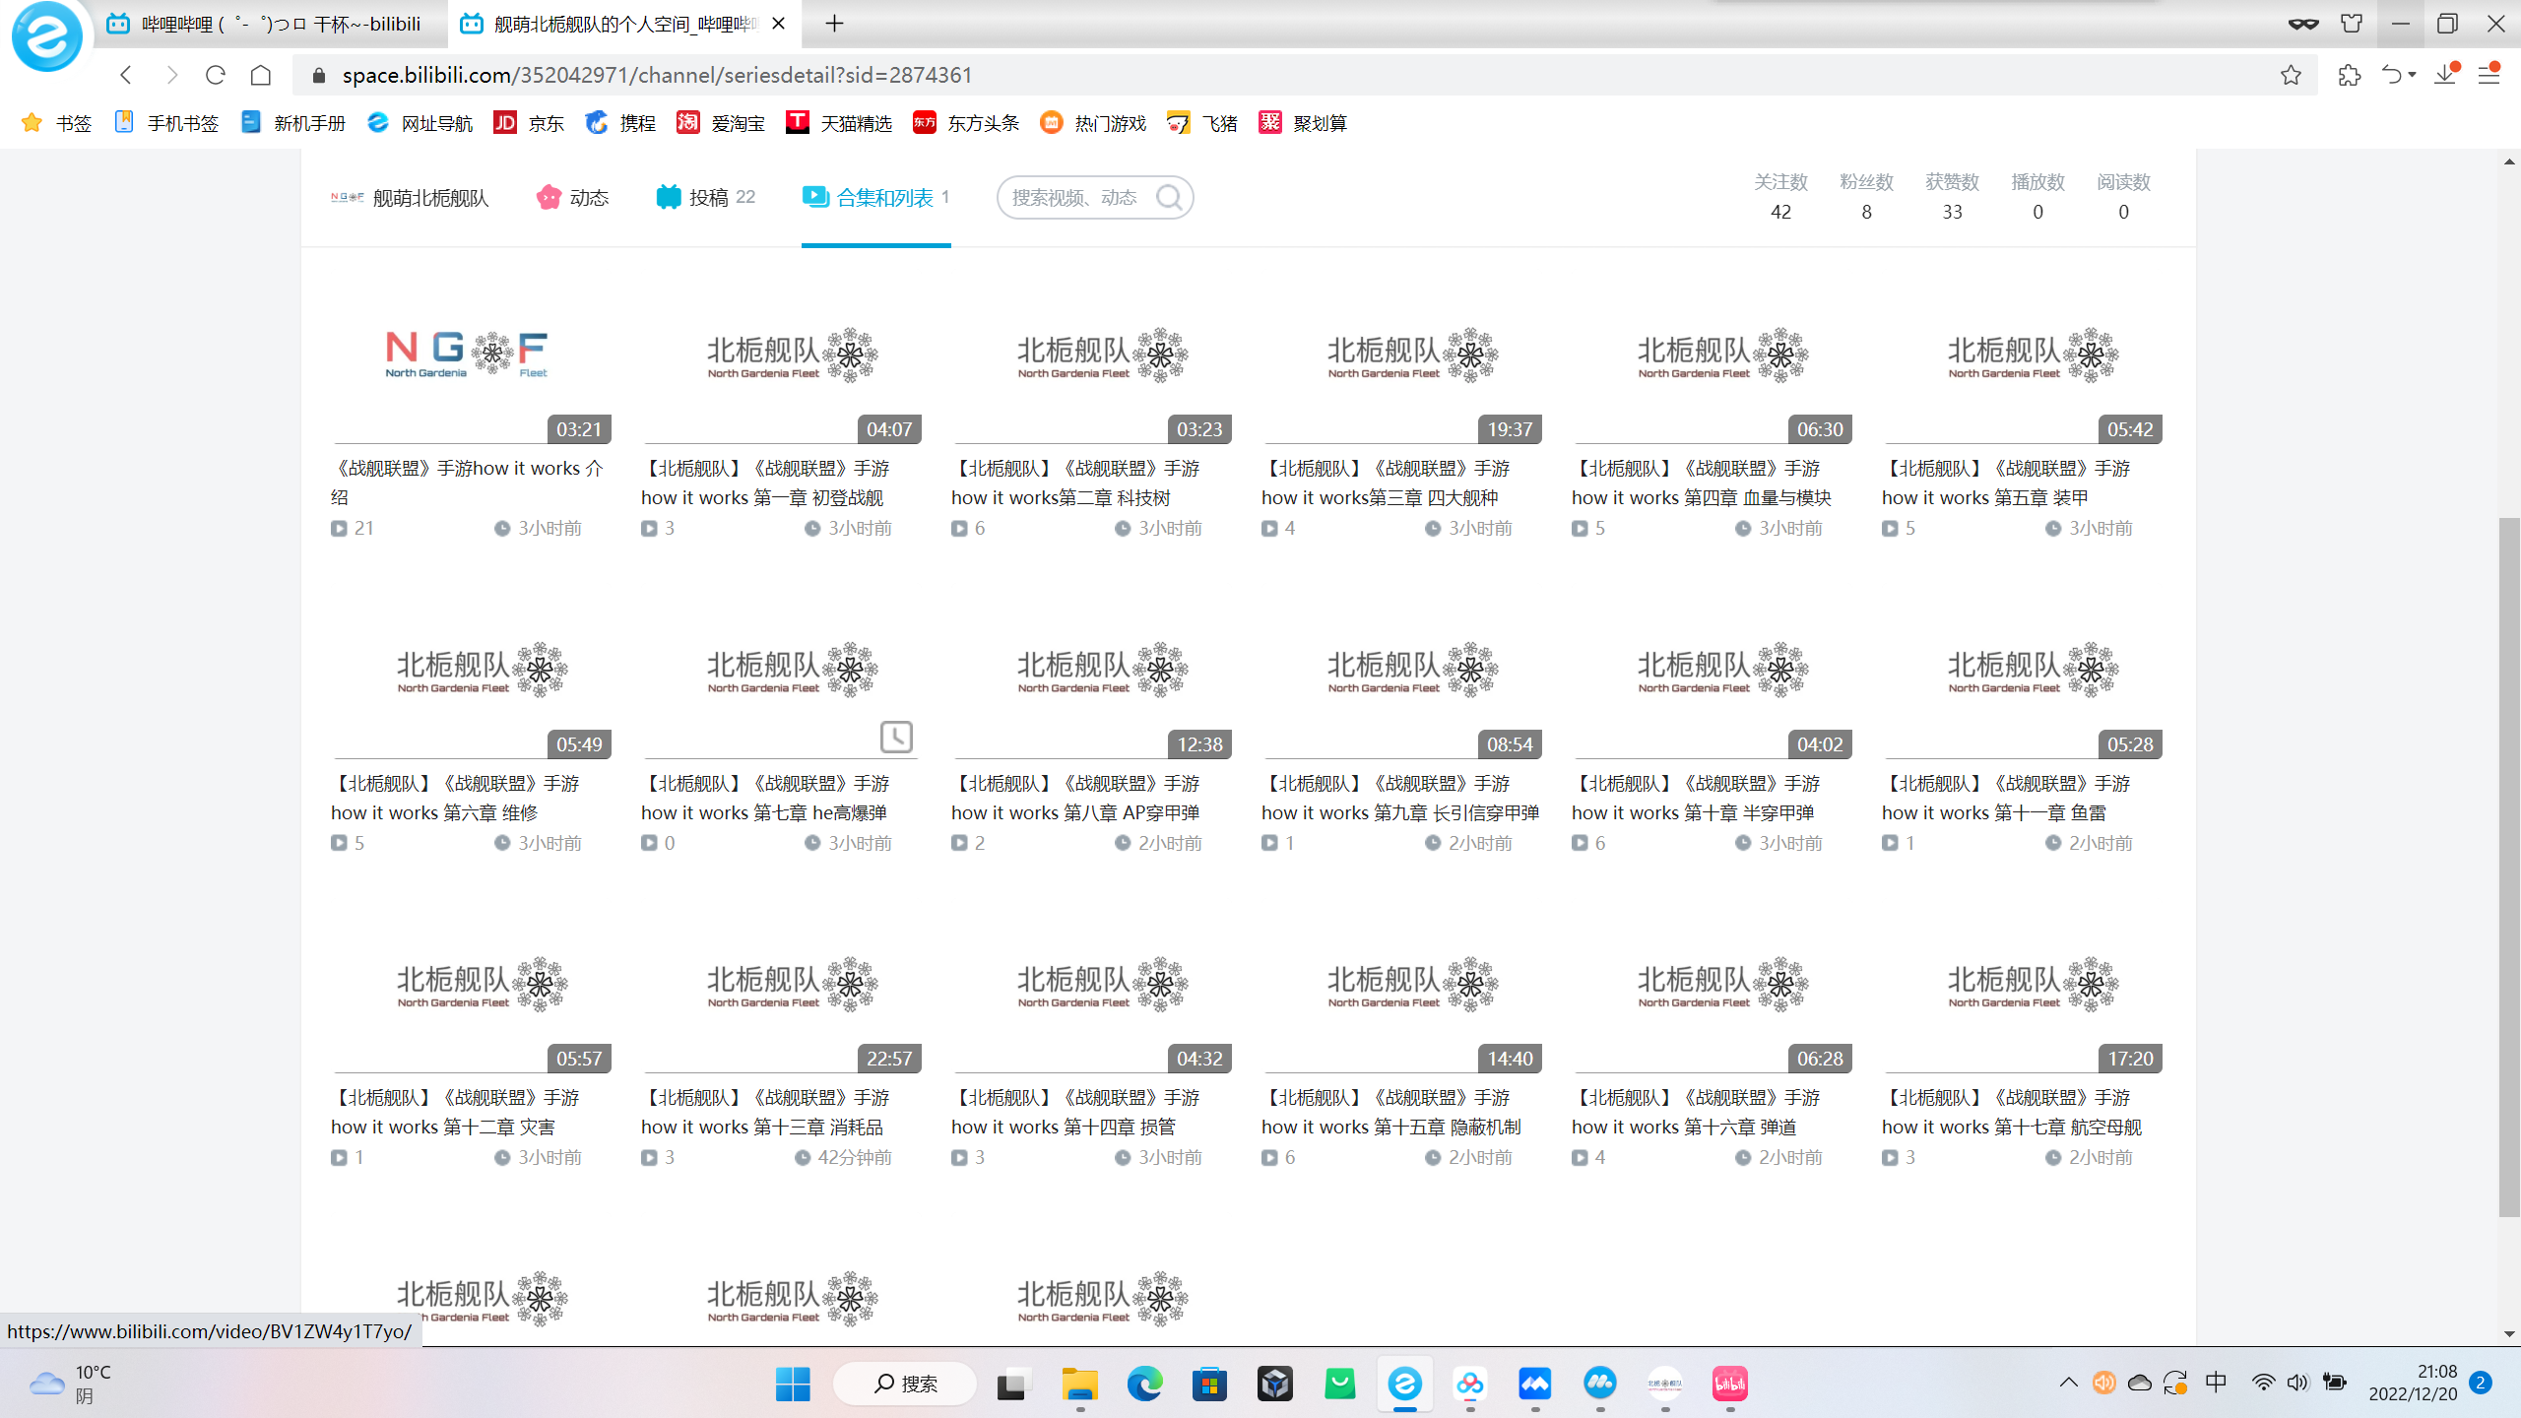Viewport: 2521px width, 1418px height.
Task: Open 第一章 初登战舰 video title
Action: tap(765, 483)
